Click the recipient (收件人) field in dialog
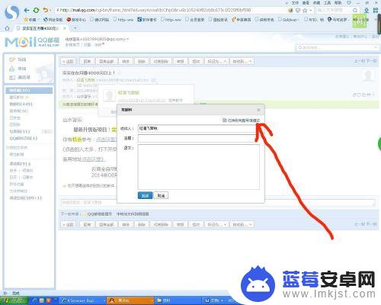The image size is (381, 305). pyautogui.click(x=199, y=129)
